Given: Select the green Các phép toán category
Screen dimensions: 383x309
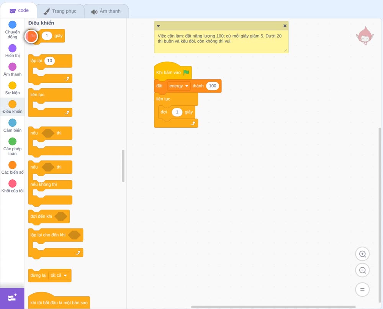Looking at the screenshot, I should point(12,147).
